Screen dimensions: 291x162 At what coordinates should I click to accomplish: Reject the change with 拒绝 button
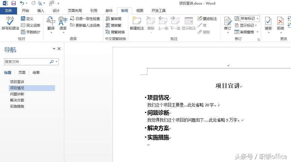coord(280,23)
